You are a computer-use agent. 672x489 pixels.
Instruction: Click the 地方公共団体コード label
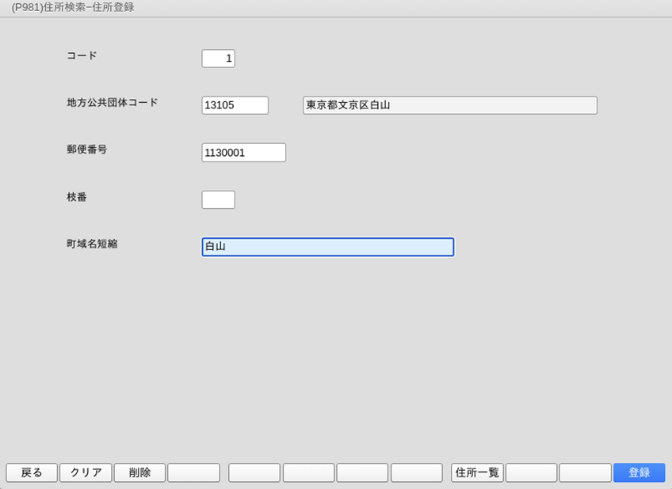[x=113, y=102]
